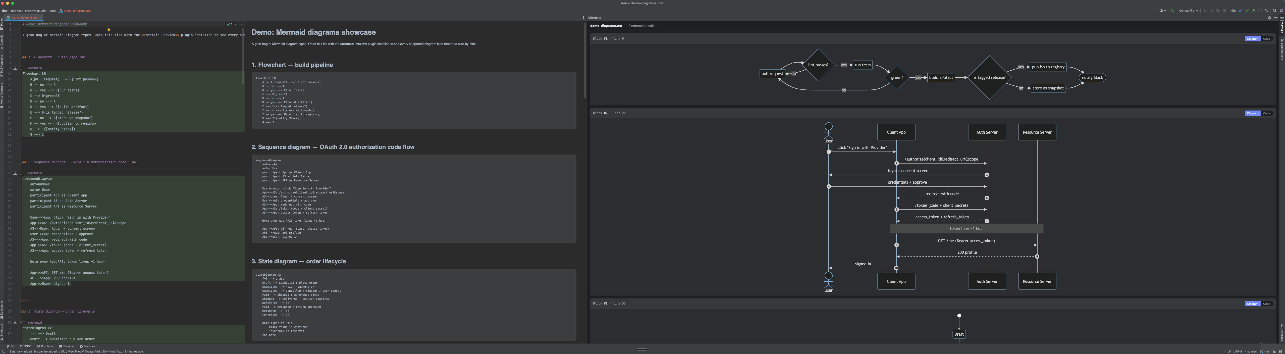Click the download gutter icon on line 9
The width and height of the screenshot is (1285, 354).
click(15, 68)
